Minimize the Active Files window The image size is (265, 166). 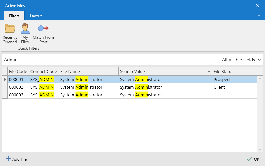(x=227, y=5)
